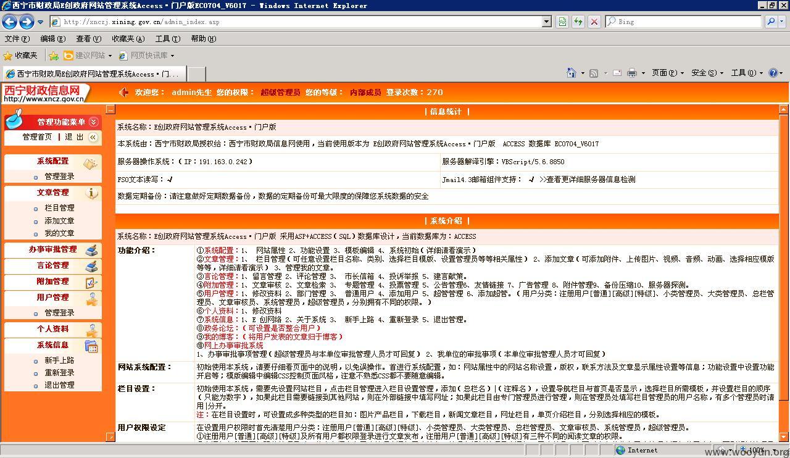790x458 pixels.
Task: Click the Stop loading red X icon
Action: click(594, 22)
